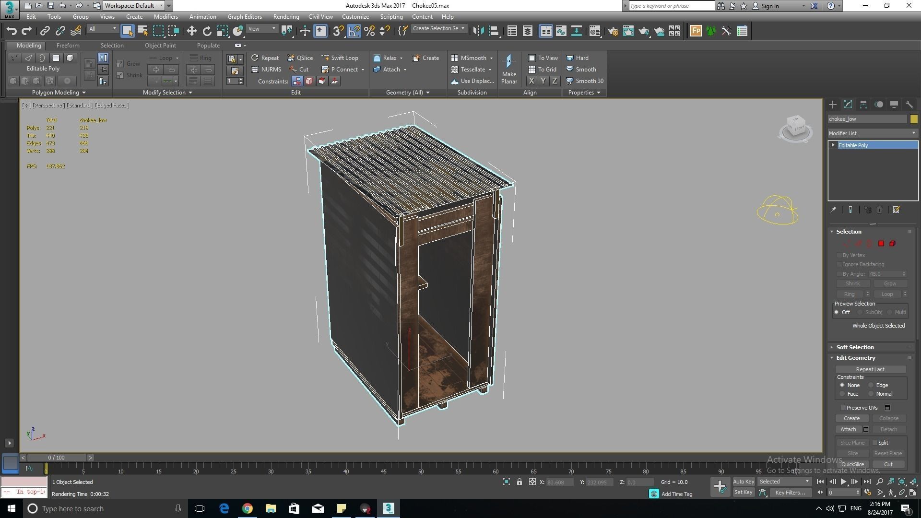Open the Geometry (All) dropdown

click(408, 93)
